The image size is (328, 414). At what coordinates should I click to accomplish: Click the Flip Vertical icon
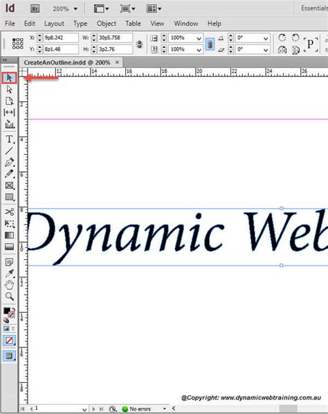point(295,50)
